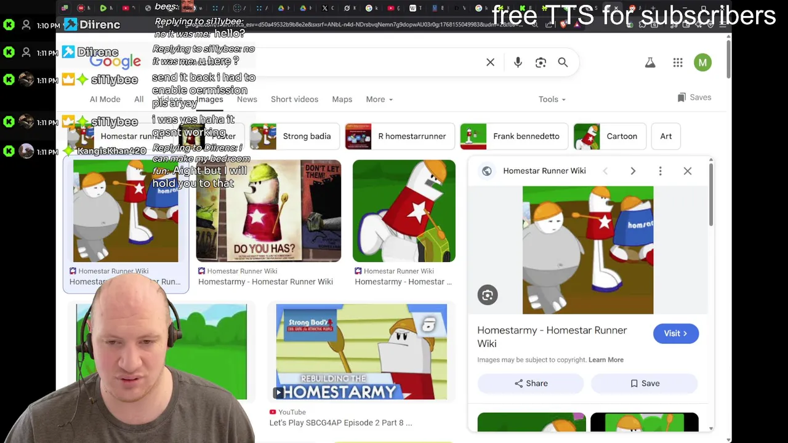Select the Cartoon filter chip
This screenshot has height=443, width=788.
pos(609,136)
